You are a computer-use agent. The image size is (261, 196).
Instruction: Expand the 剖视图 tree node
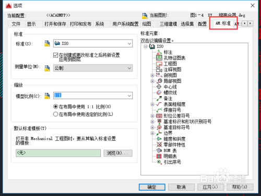152,75
